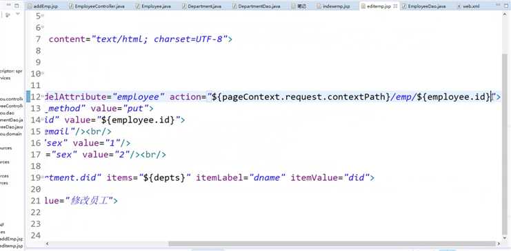This screenshot has height=251, width=511.
Task: Click line number 24 in the gutter
Action: [x=36, y=235]
